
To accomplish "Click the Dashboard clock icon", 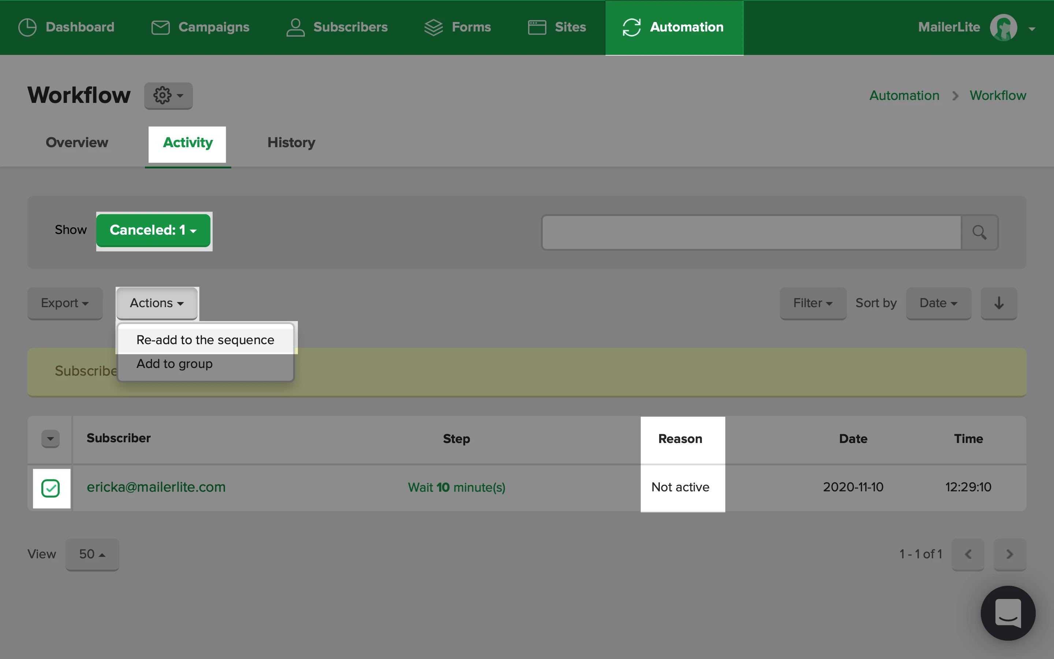I will click(27, 27).
